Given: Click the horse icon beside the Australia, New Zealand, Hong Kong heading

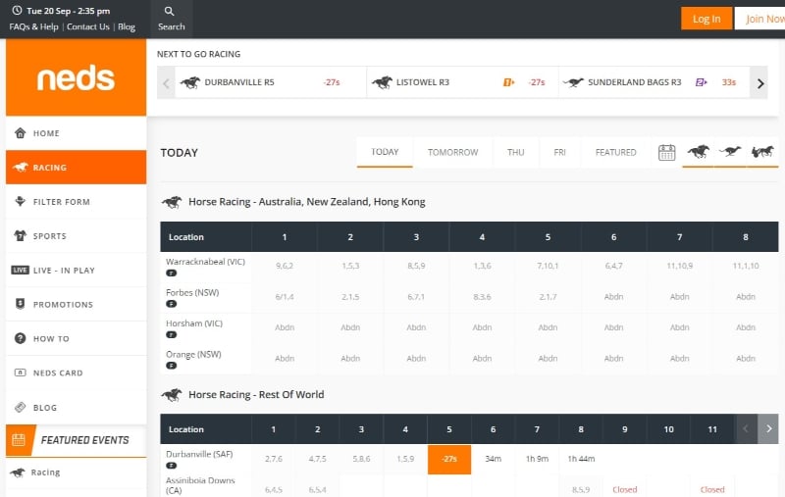Looking at the screenshot, I should coord(172,202).
